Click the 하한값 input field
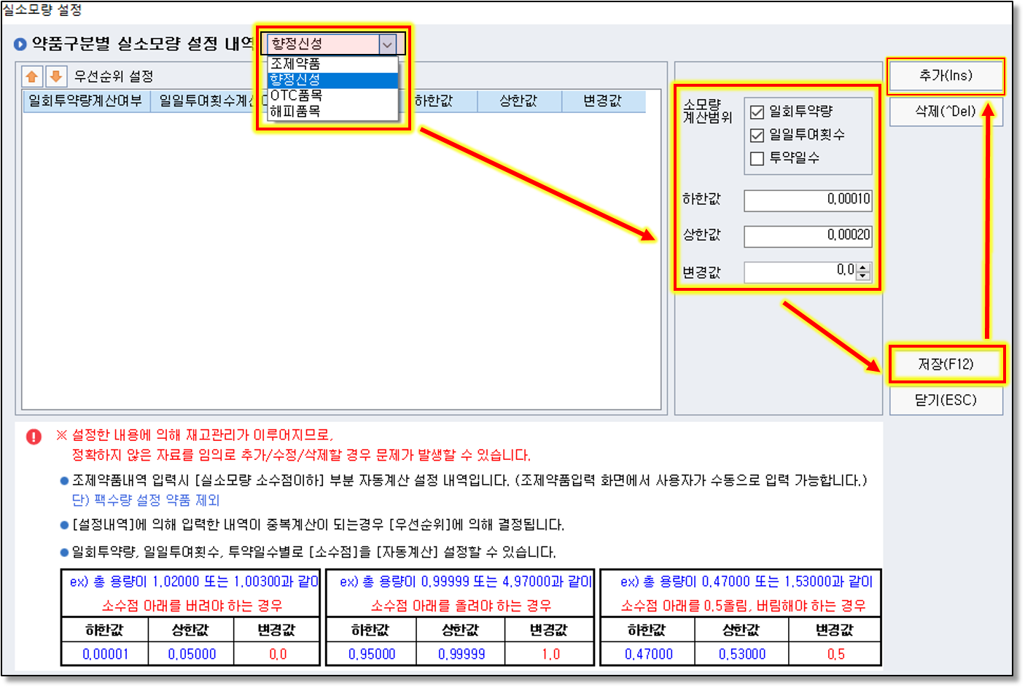 pos(807,200)
